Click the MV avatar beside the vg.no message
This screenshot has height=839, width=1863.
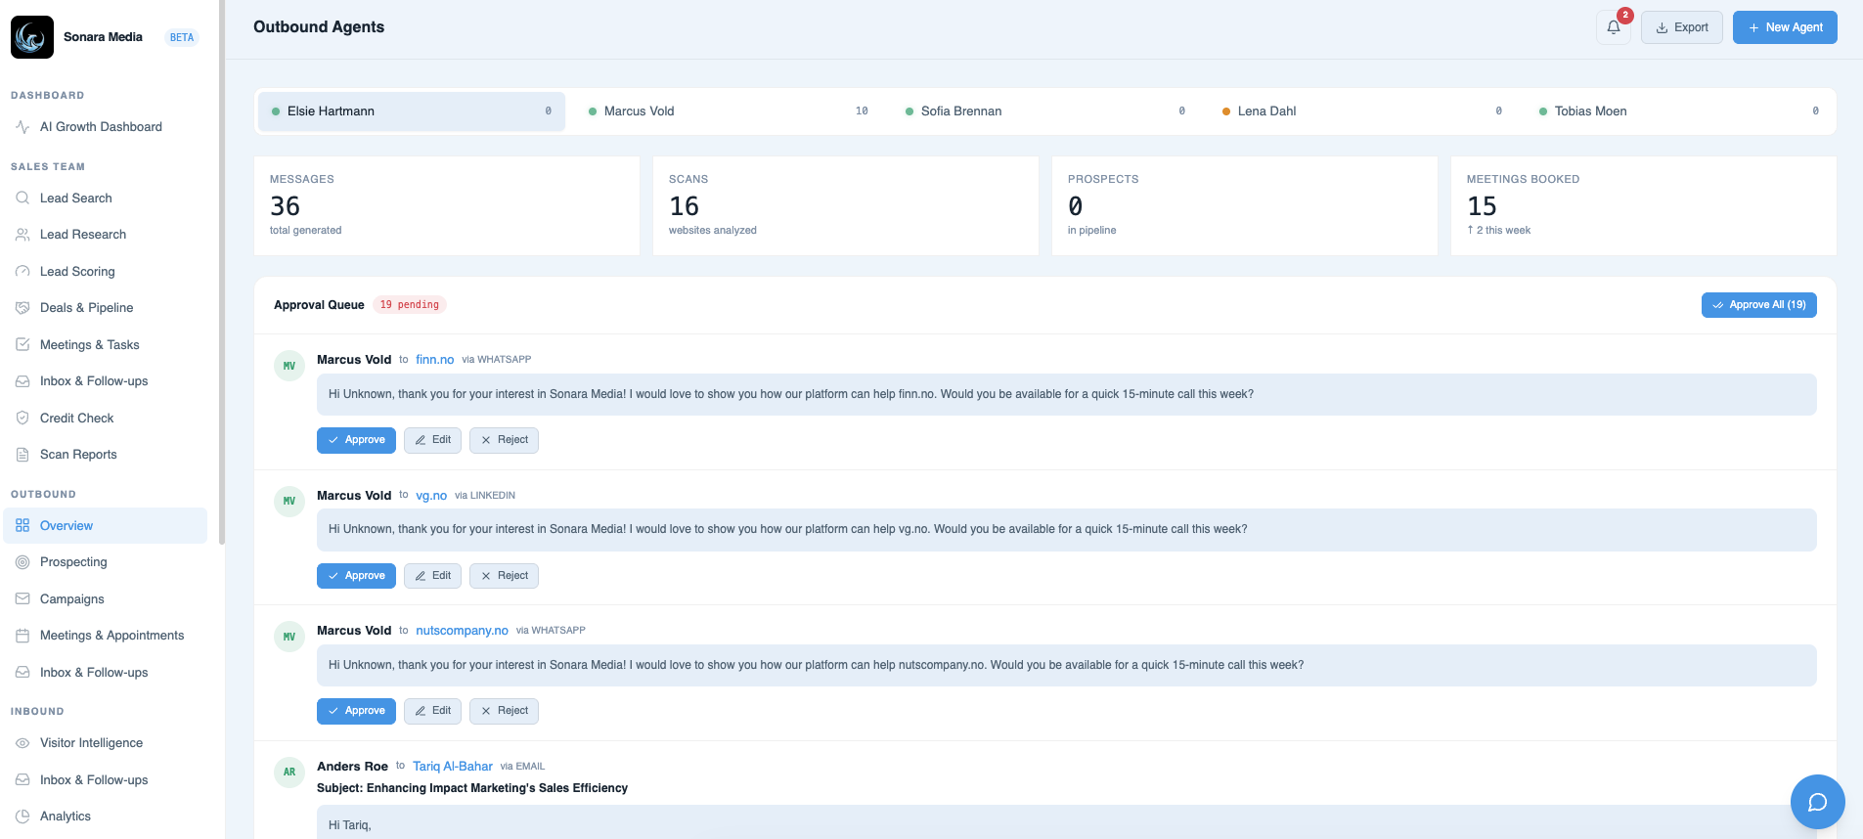(289, 502)
